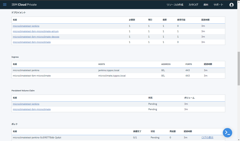Select jenkins.icppoc.local host text
240x141 pixels.
point(109,70)
